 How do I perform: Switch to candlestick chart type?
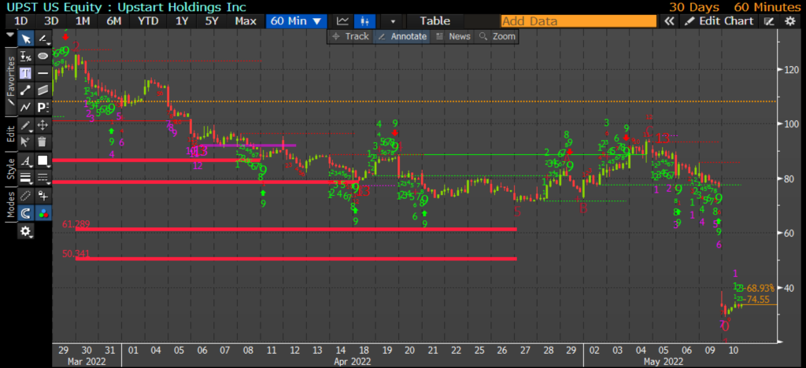click(x=365, y=21)
